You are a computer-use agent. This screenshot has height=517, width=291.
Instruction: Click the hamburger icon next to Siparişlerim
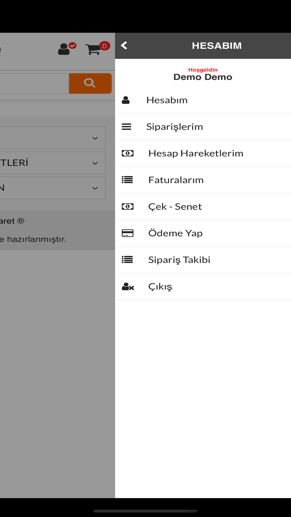click(x=126, y=127)
